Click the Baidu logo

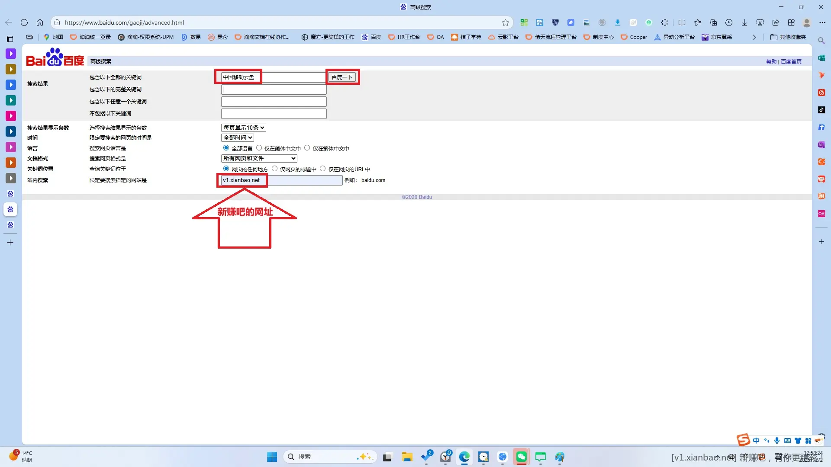click(x=55, y=58)
